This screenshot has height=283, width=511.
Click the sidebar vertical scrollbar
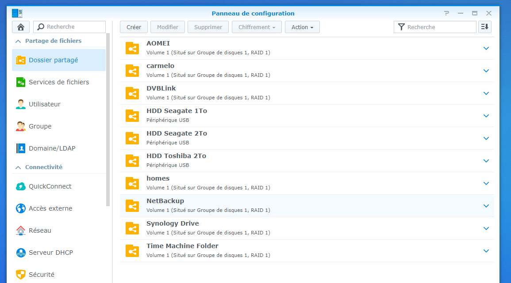[108, 120]
